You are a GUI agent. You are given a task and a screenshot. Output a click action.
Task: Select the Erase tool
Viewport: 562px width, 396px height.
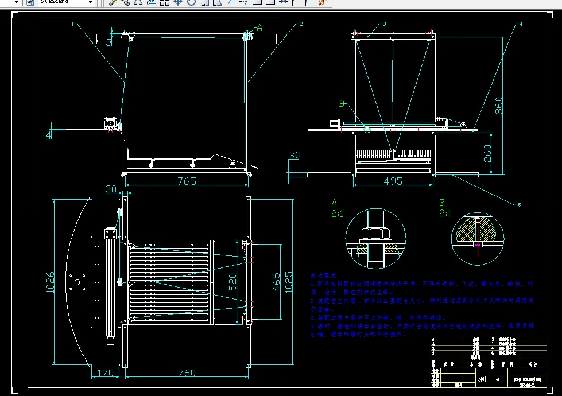point(112,2)
